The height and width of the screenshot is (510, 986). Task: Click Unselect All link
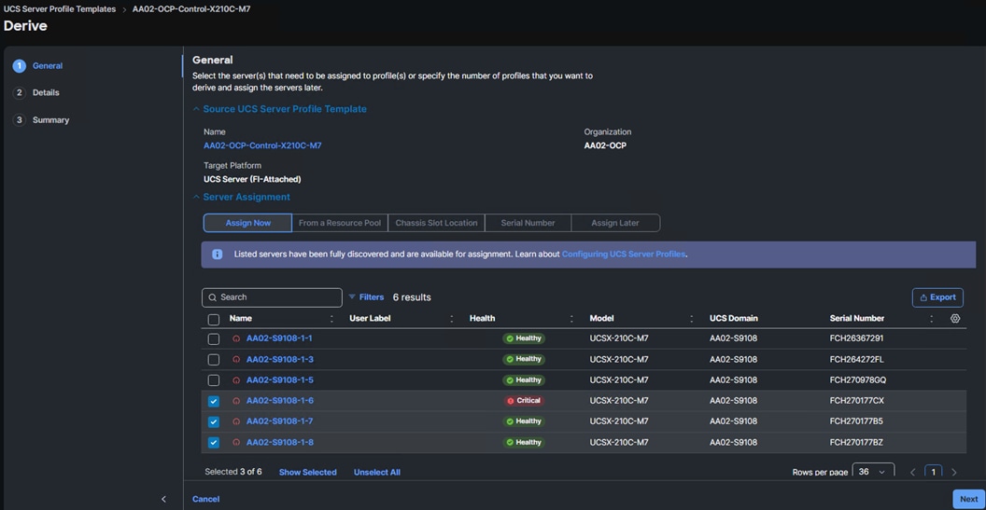click(x=376, y=473)
